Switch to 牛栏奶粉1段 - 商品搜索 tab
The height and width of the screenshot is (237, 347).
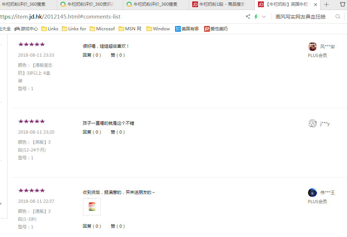pyautogui.click(x=222, y=5)
